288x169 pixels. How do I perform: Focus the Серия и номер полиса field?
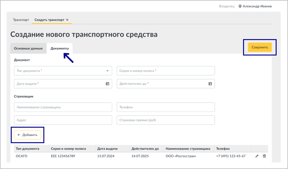click(166, 71)
